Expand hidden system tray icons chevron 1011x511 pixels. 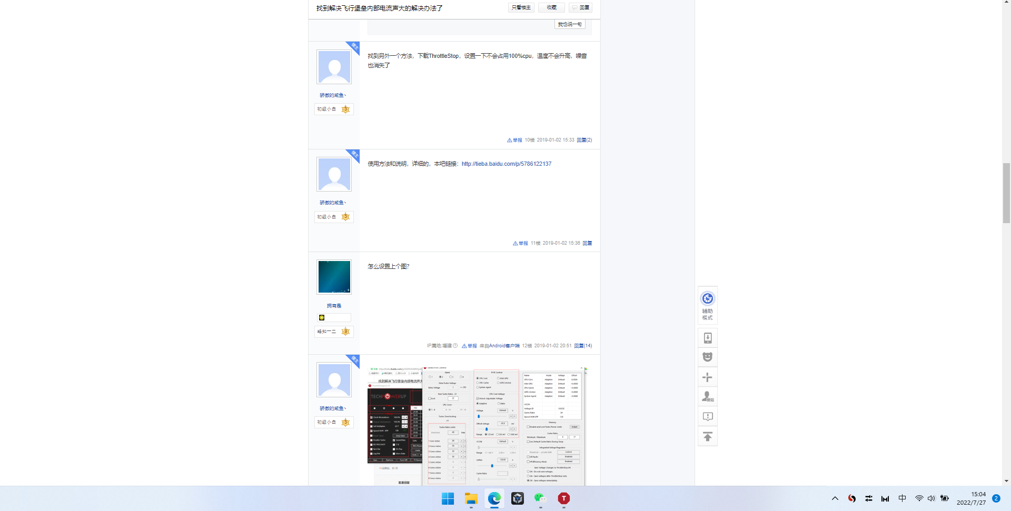835,498
